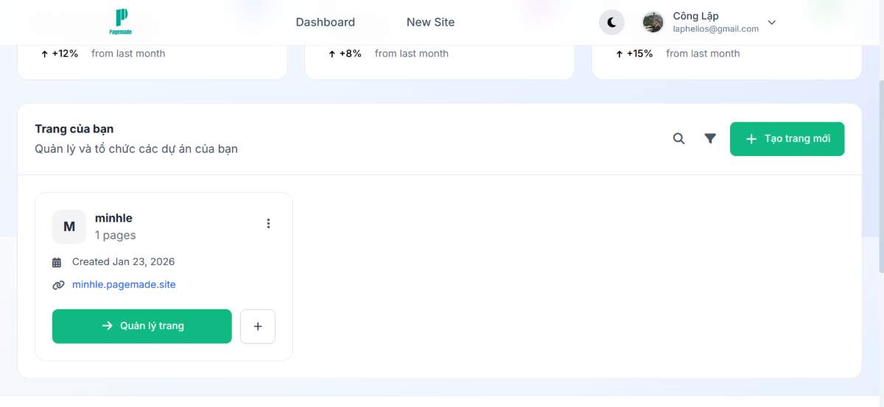Screen dimensions: 884x407
Task: Toggle dark mode moon icon
Action: [611, 22]
